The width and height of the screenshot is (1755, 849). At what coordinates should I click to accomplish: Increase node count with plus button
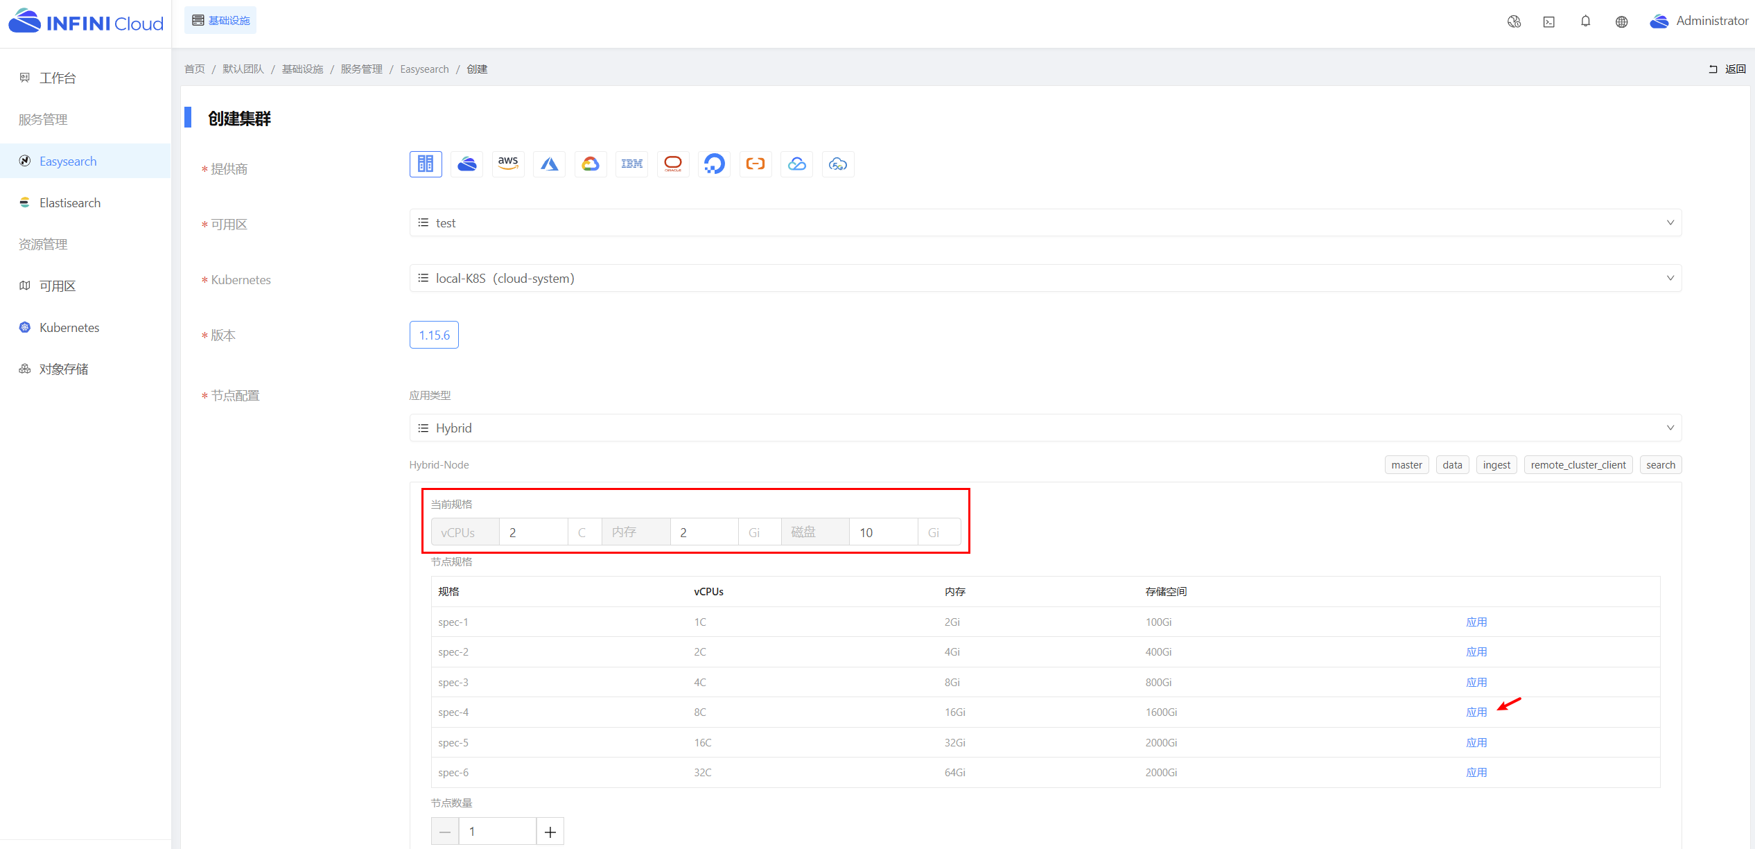pos(550,832)
